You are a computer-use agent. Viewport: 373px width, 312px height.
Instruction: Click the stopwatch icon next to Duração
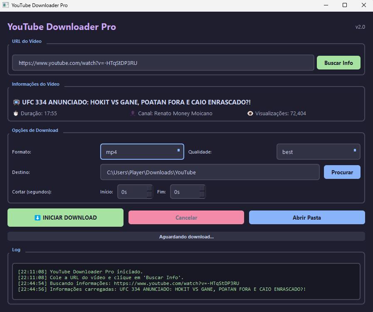16,113
